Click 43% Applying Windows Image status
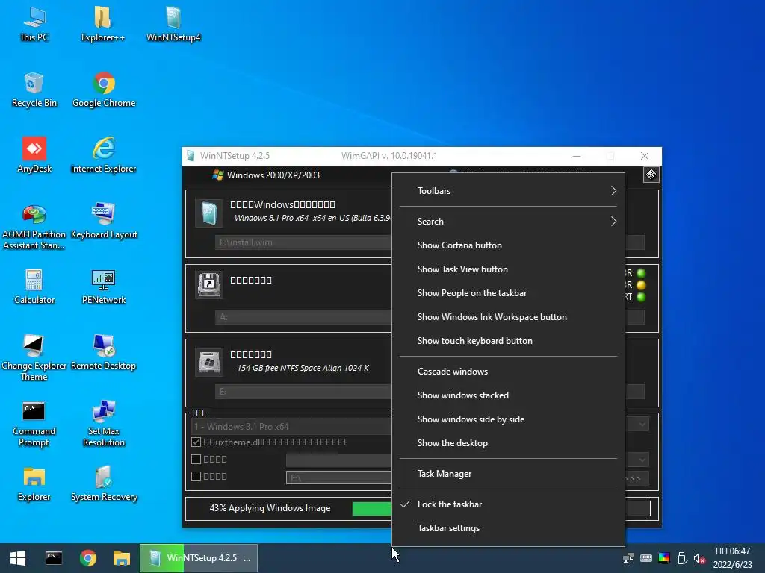This screenshot has width=765, height=573. click(270, 508)
